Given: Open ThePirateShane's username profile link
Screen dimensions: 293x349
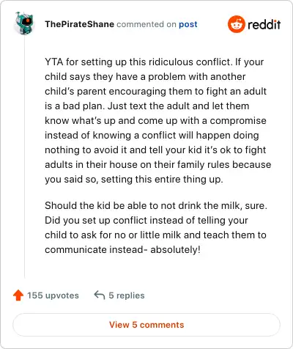Looking at the screenshot, I should click(x=79, y=24).
